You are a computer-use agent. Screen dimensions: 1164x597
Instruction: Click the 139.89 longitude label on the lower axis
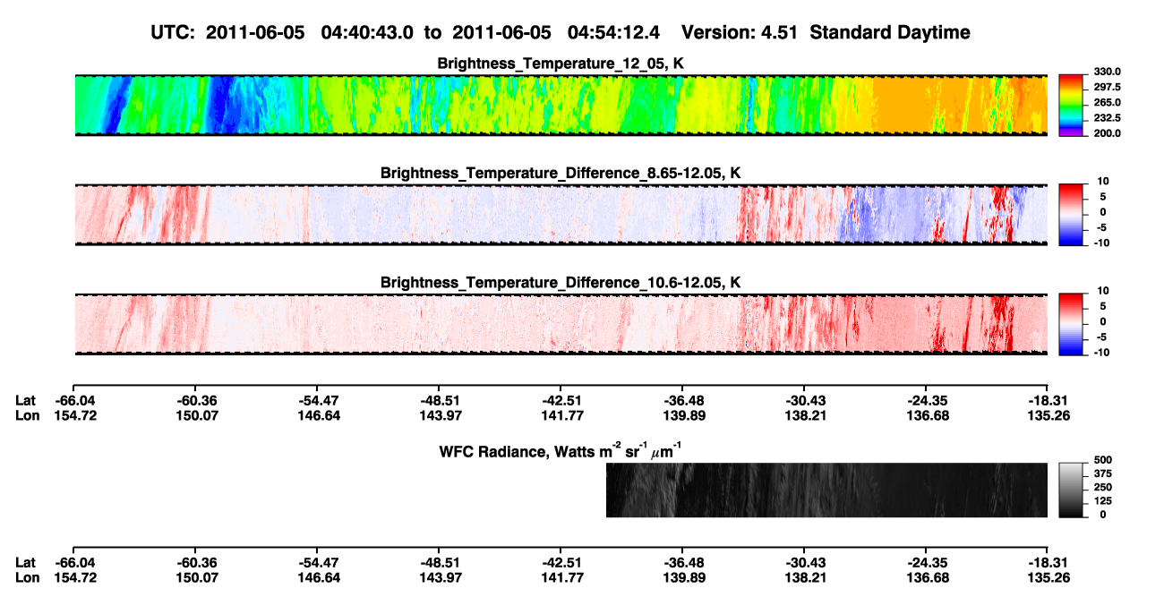pos(682,577)
